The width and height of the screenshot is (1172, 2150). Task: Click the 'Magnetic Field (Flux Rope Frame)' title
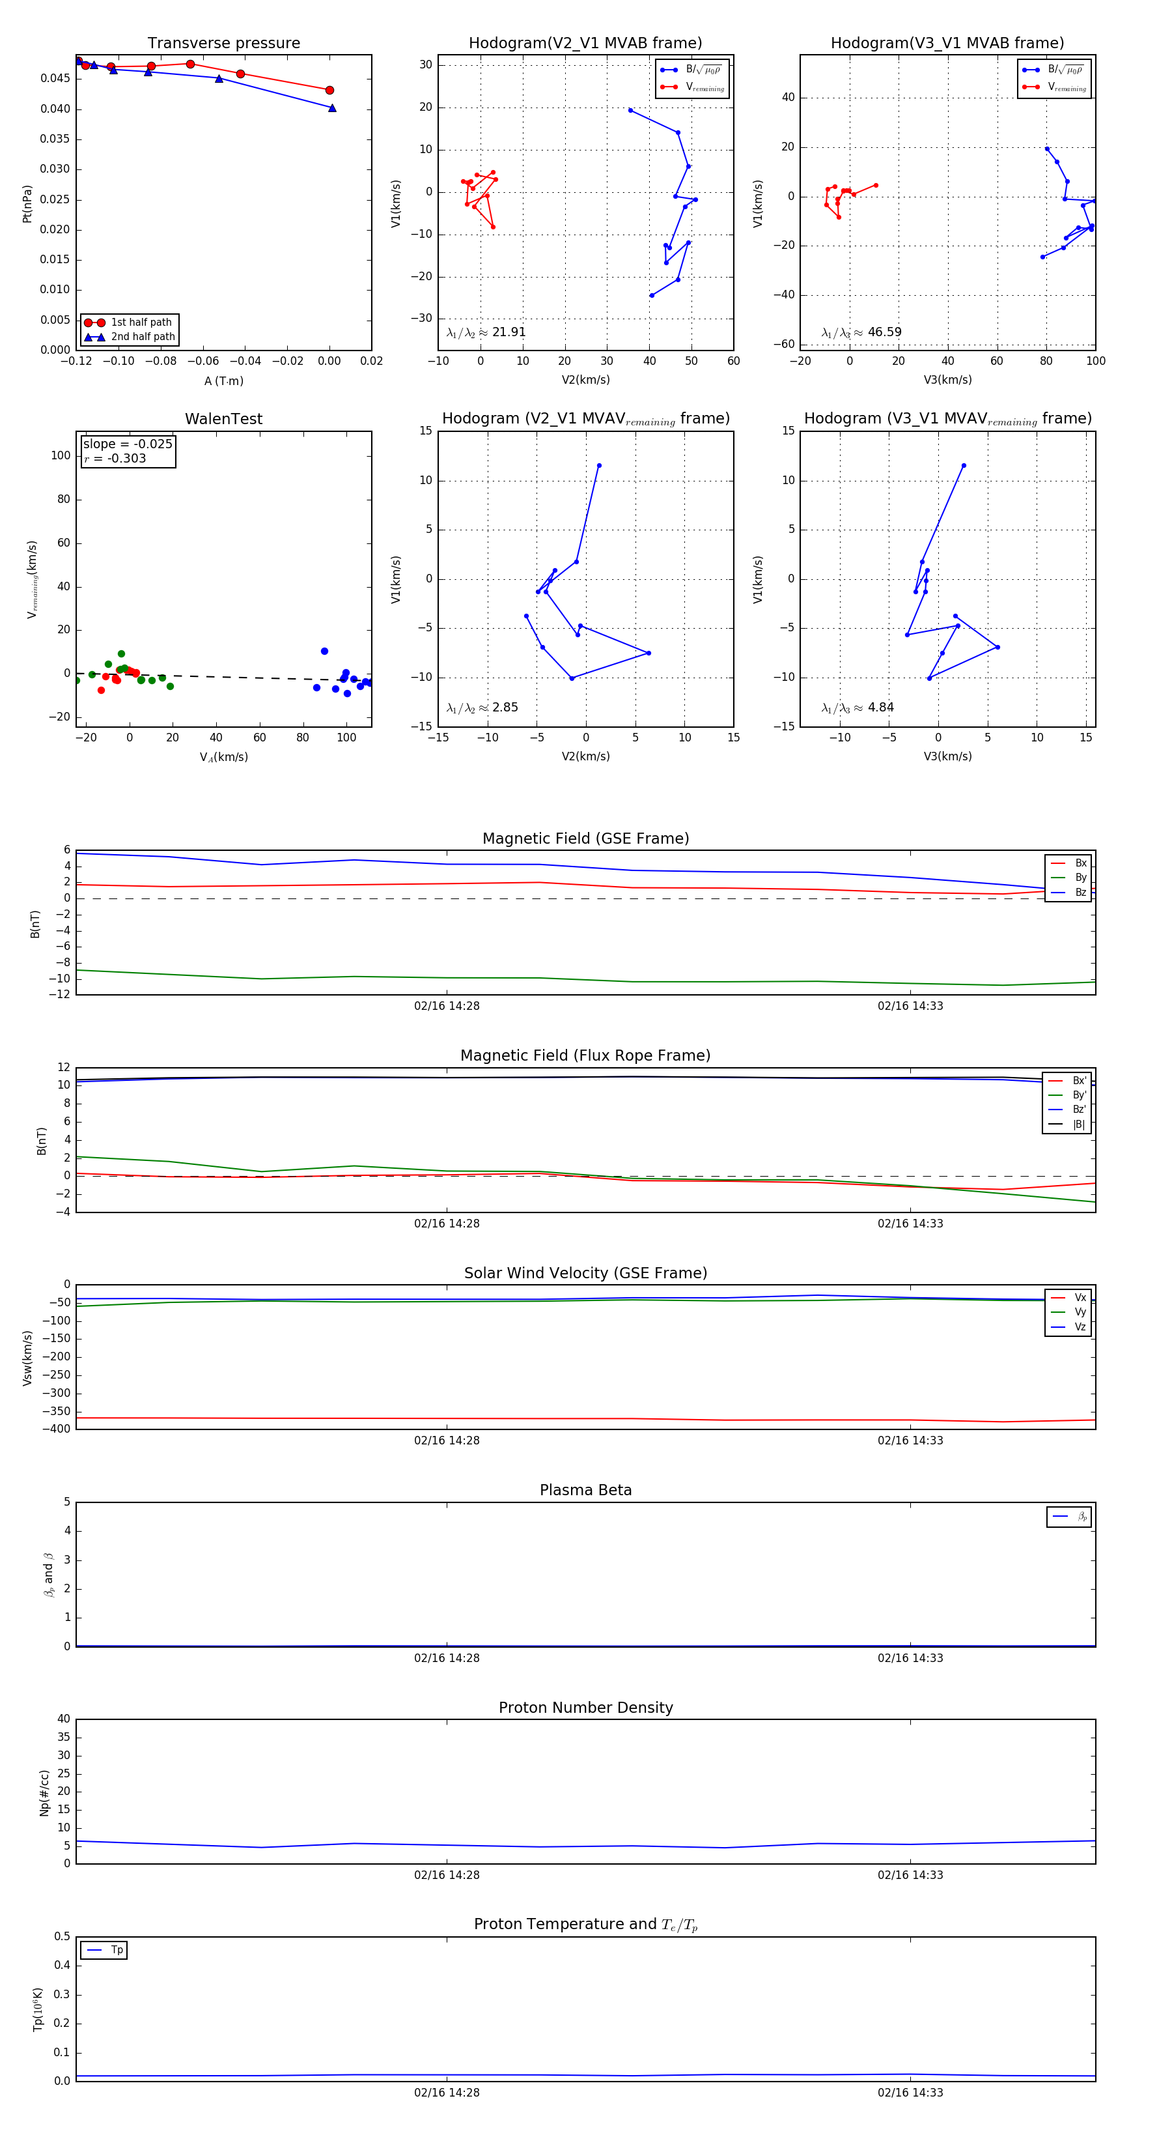(x=585, y=1056)
